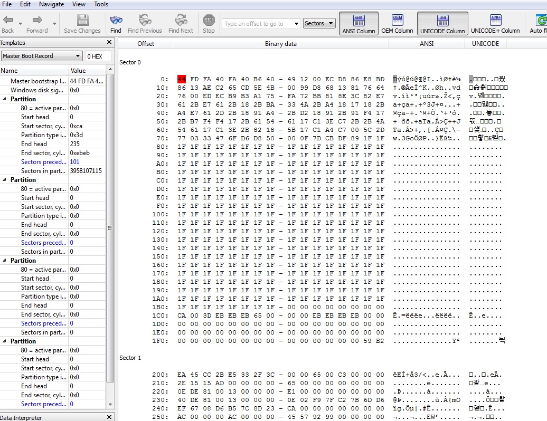Select the Partition type 0x3d row
Viewport: 547px width, 421px height.
(x=52, y=135)
